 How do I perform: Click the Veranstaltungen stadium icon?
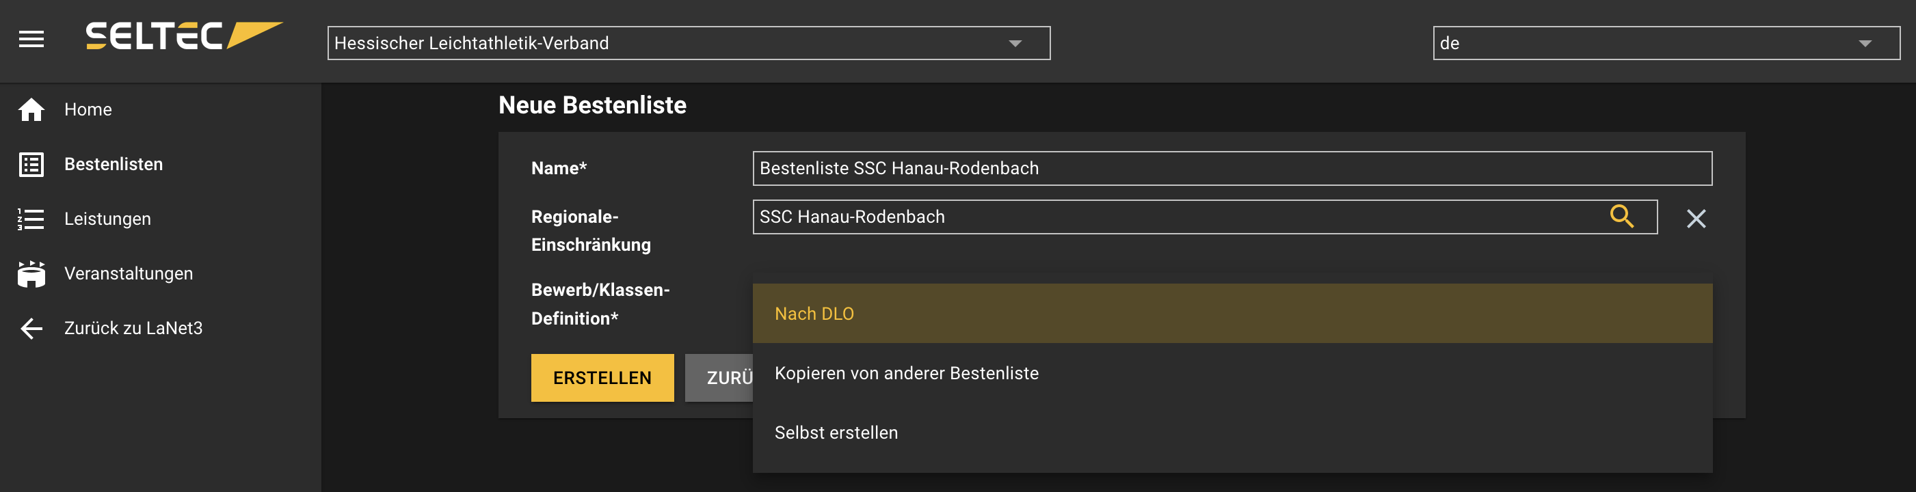31,273
